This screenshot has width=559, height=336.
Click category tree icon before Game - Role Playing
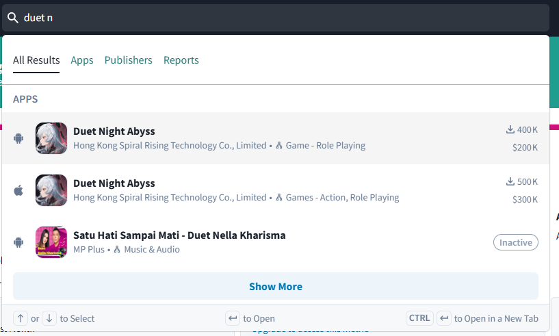click(x=279, y=146)
